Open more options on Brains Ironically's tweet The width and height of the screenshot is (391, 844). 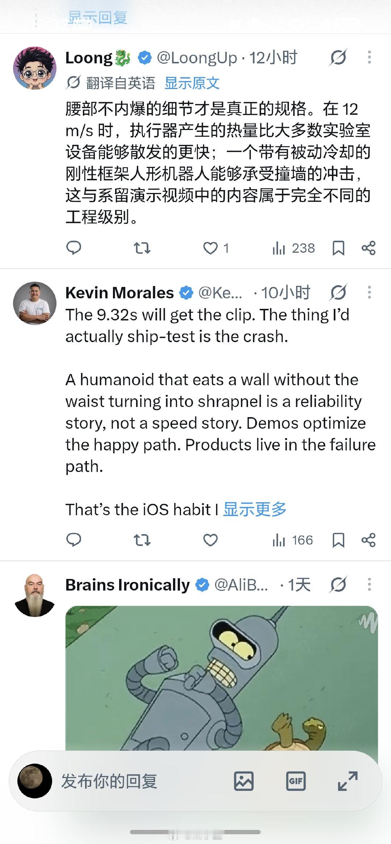[369, 584]
